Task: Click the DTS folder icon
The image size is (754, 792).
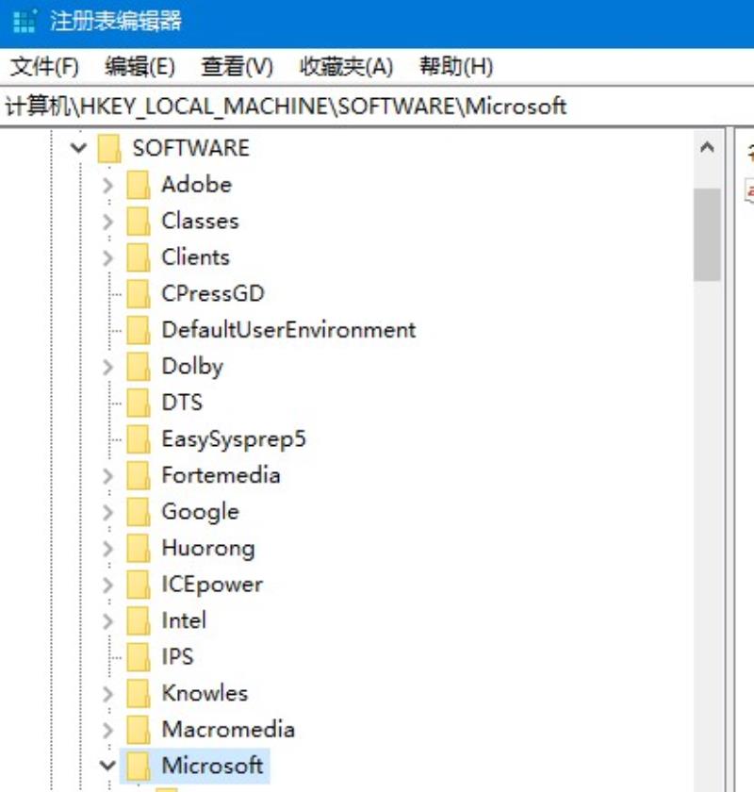Action: click(138, 404)
